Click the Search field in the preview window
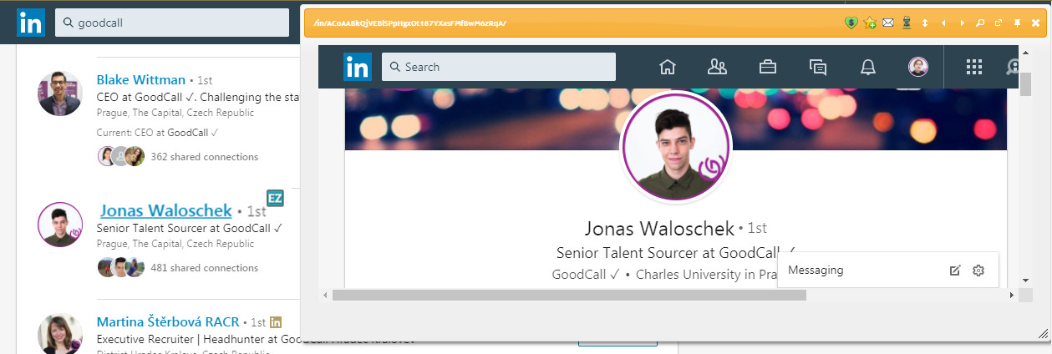 499,67
